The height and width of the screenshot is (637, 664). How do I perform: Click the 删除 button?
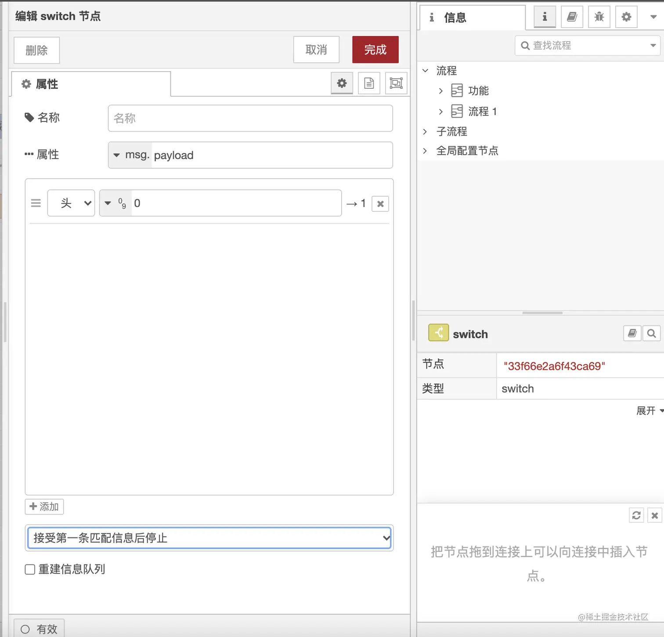(37, 50)
